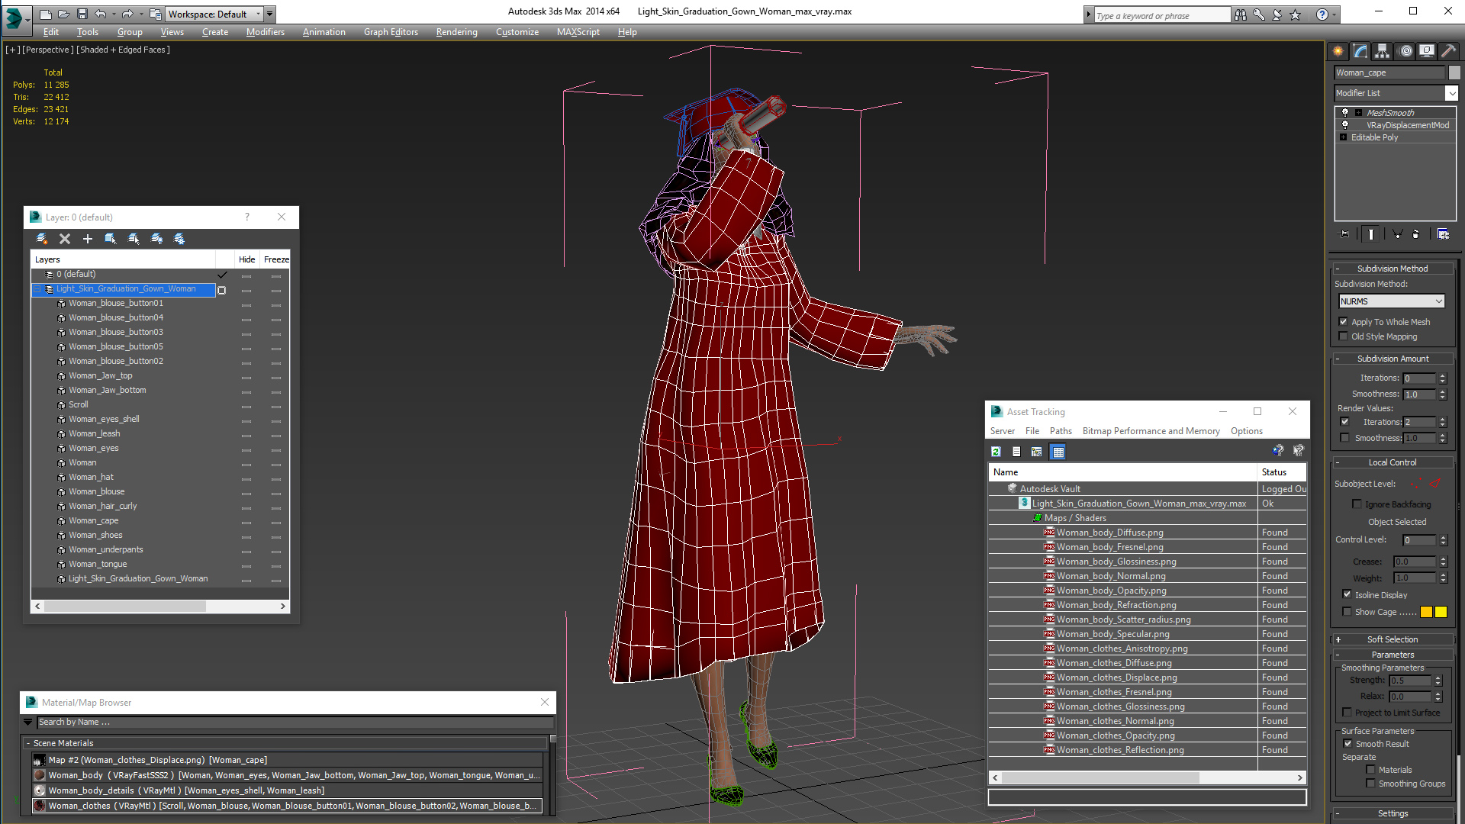
Task: Disable the Isoline Display checkbox
Action: 1347,594
